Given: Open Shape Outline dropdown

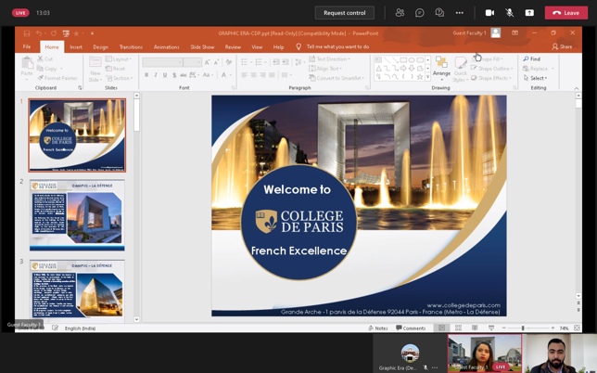Looking at the screenshot, I should pos(491,69).
